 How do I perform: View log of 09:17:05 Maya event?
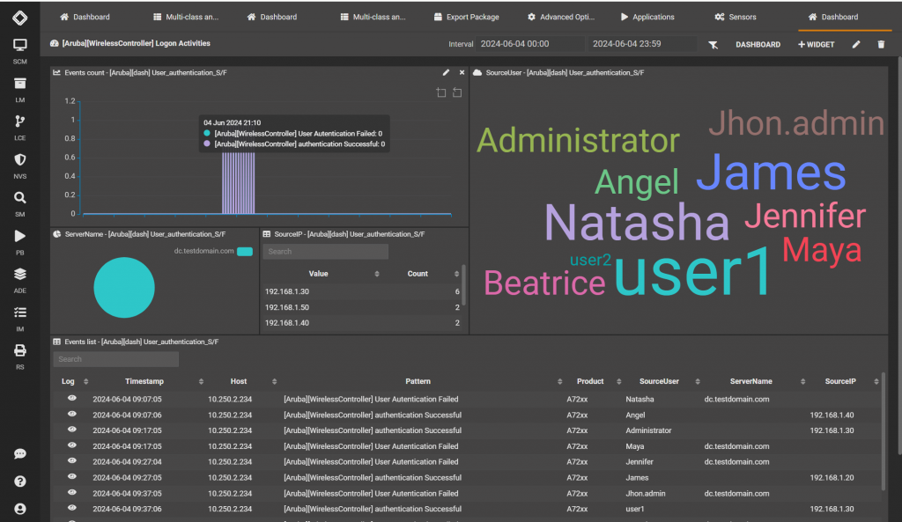tap(72, 445)
